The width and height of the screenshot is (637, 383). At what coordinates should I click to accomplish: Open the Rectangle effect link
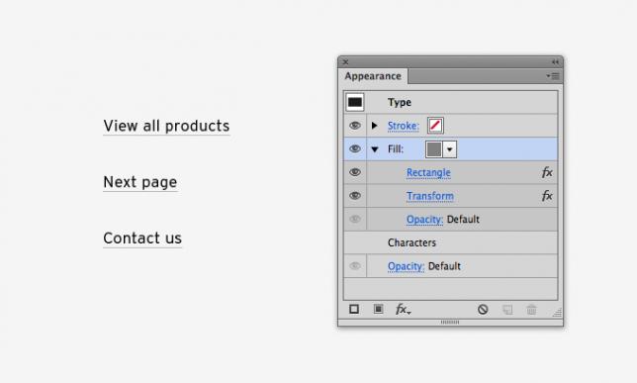(428, 173)
